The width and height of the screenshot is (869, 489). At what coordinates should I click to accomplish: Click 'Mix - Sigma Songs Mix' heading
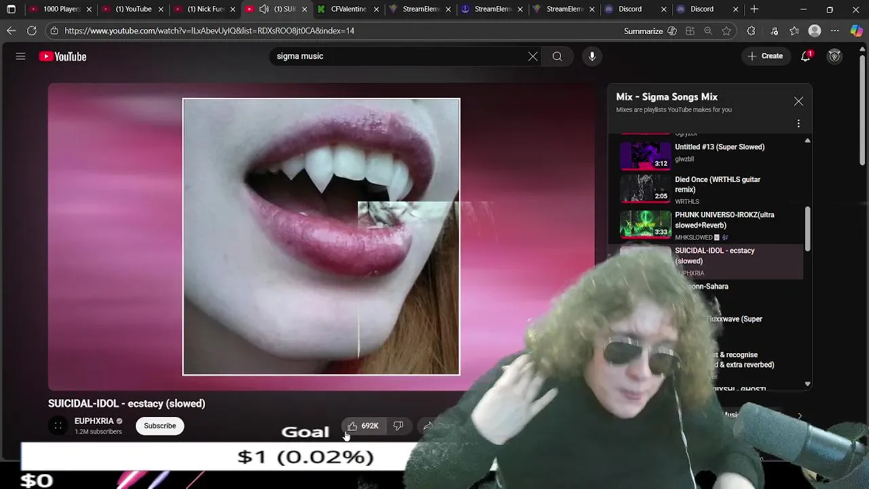tap(667, 97)
